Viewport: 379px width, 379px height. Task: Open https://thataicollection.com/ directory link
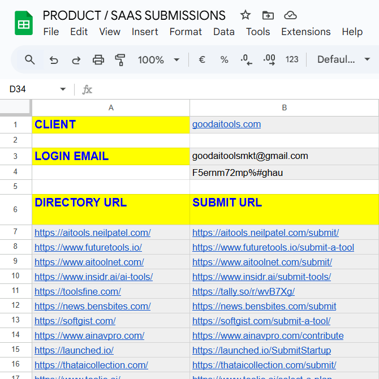91,365
